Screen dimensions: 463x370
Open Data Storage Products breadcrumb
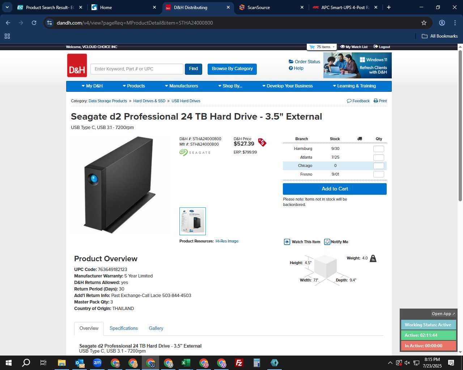pyautogui.click(x=108, y=101)
